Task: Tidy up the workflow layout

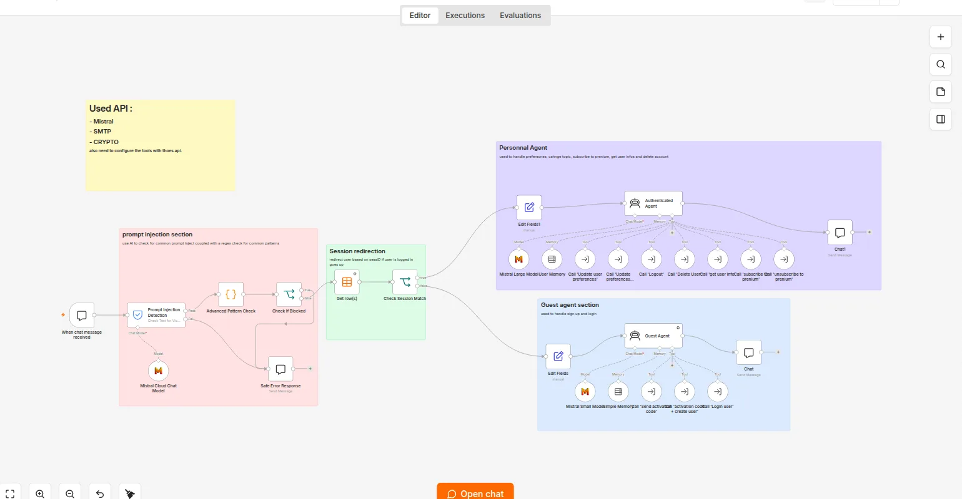Action: coord(130,493)
